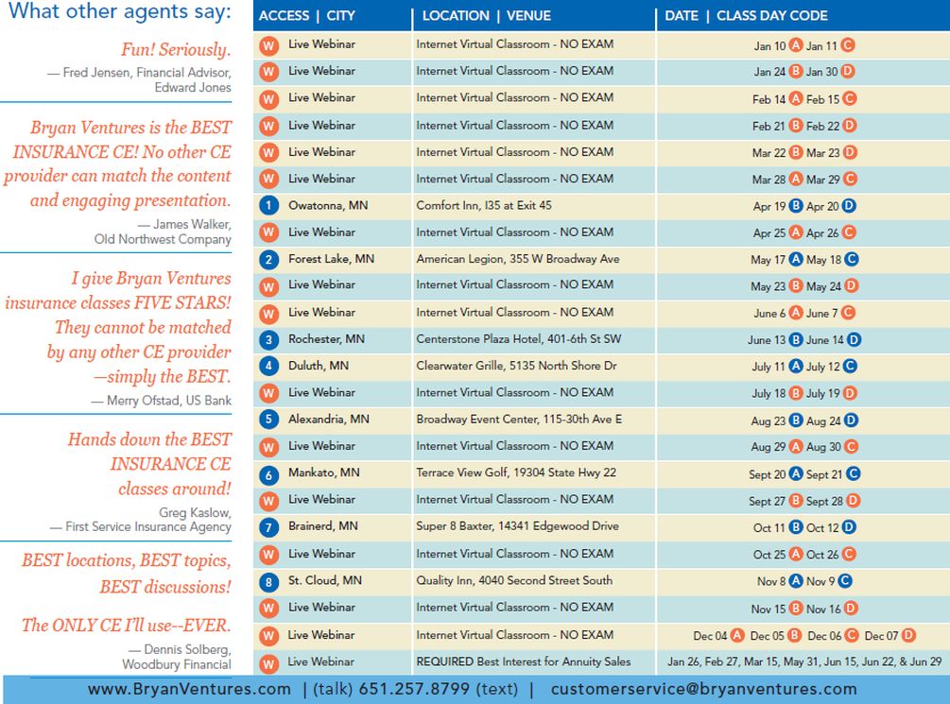Click the 'The ONLY CE I'll use--EVER.' quote

pyautogui.click(x=126, y=625)
